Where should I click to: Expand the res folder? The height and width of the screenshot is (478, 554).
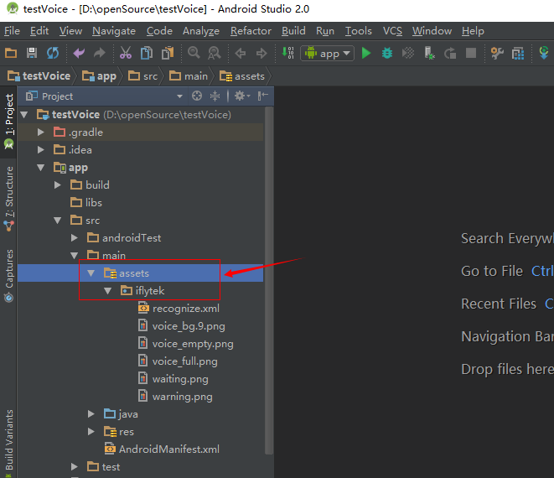click(91, 432)
